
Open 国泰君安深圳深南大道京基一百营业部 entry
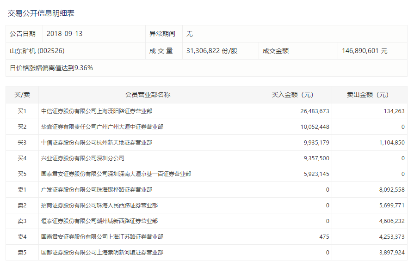(116, 174)
